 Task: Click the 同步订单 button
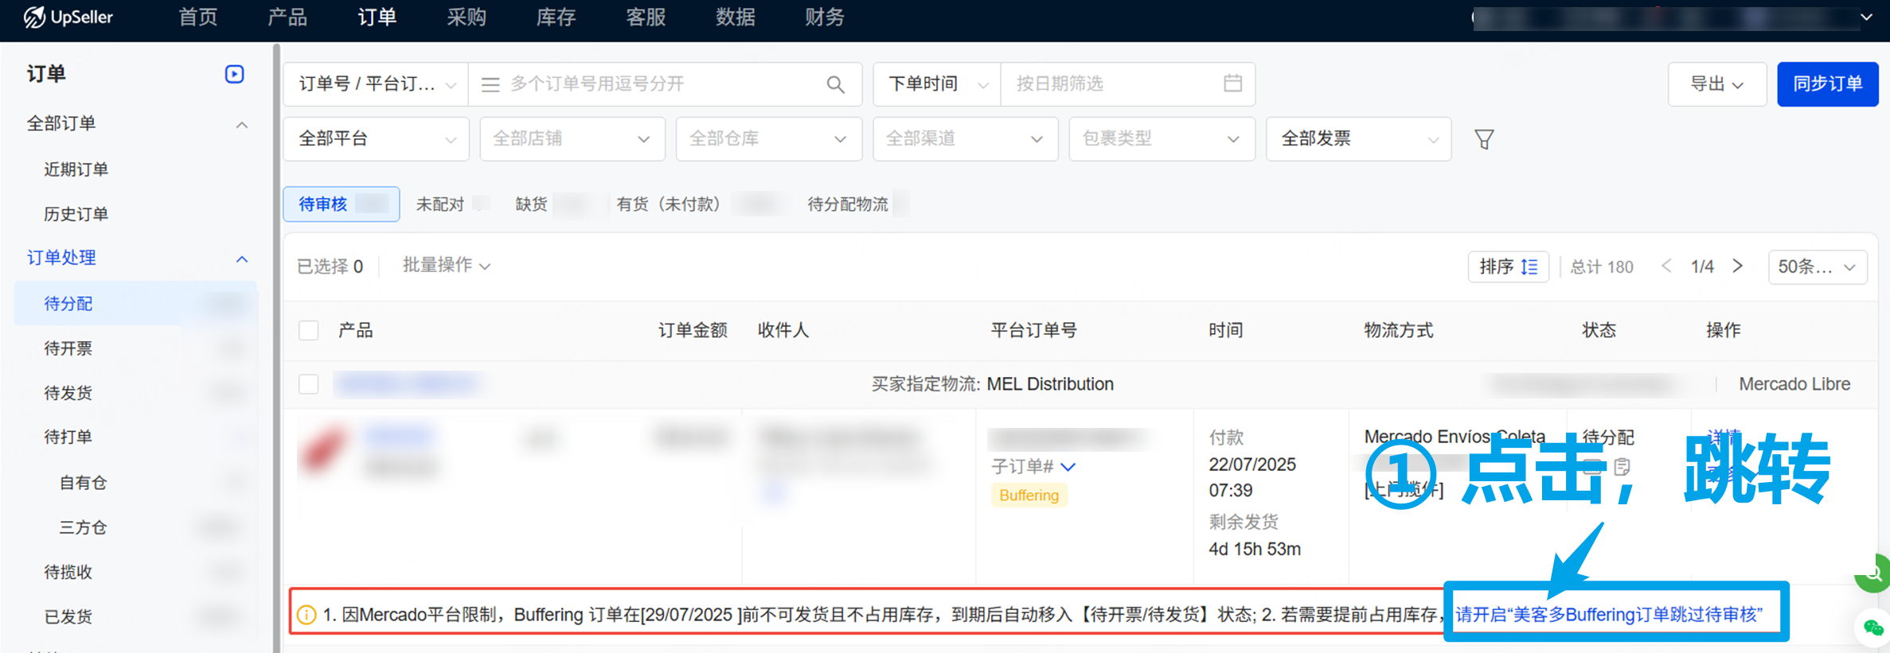click(1827, 84)
